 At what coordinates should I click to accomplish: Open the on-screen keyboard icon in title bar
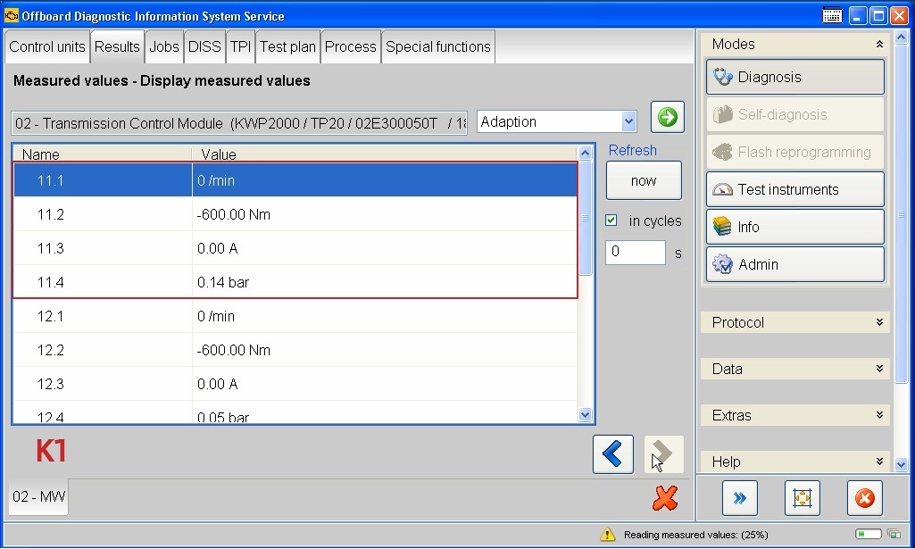(832, 15)
